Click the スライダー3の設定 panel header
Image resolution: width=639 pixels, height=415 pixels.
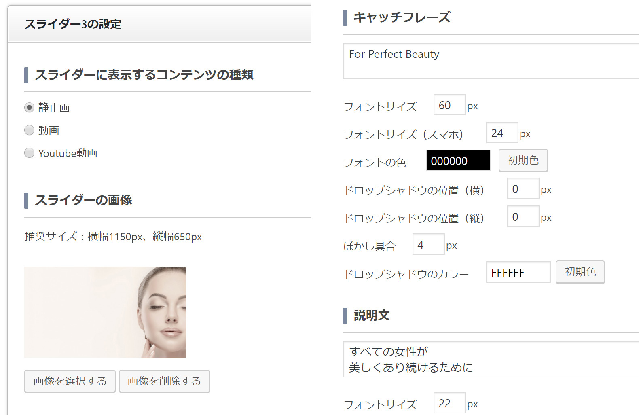[x=160, y=24]
